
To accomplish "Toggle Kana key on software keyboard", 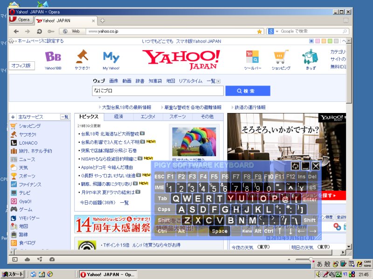I will (247, 231).
